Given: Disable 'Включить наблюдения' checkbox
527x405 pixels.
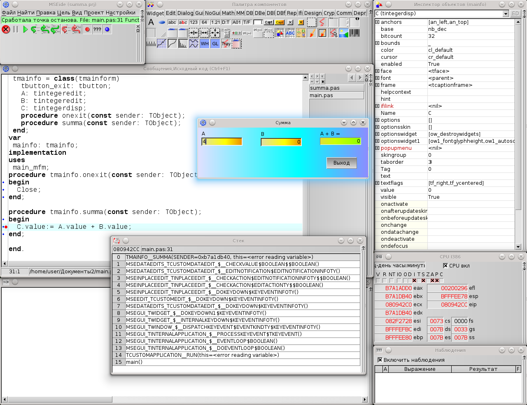Looking at the screenshot, I should point(380,360).
